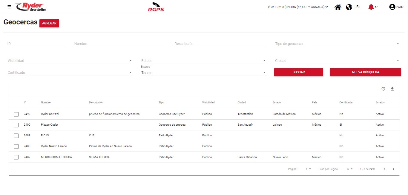Focus the Nombre search field
This screenshot has width=408, height=195.
pos(120,44)
